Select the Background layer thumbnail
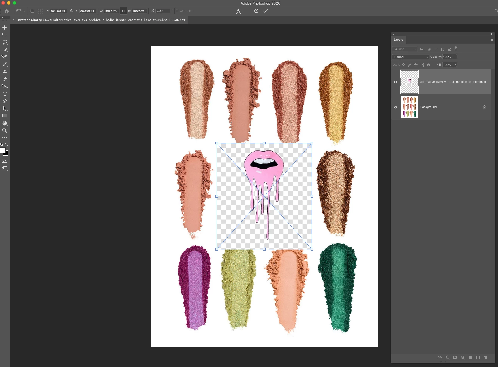 coord(409,107)
